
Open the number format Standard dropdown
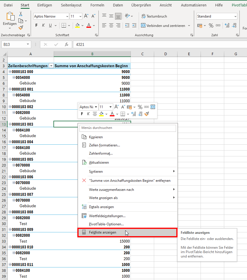click(x=235, y=16)
